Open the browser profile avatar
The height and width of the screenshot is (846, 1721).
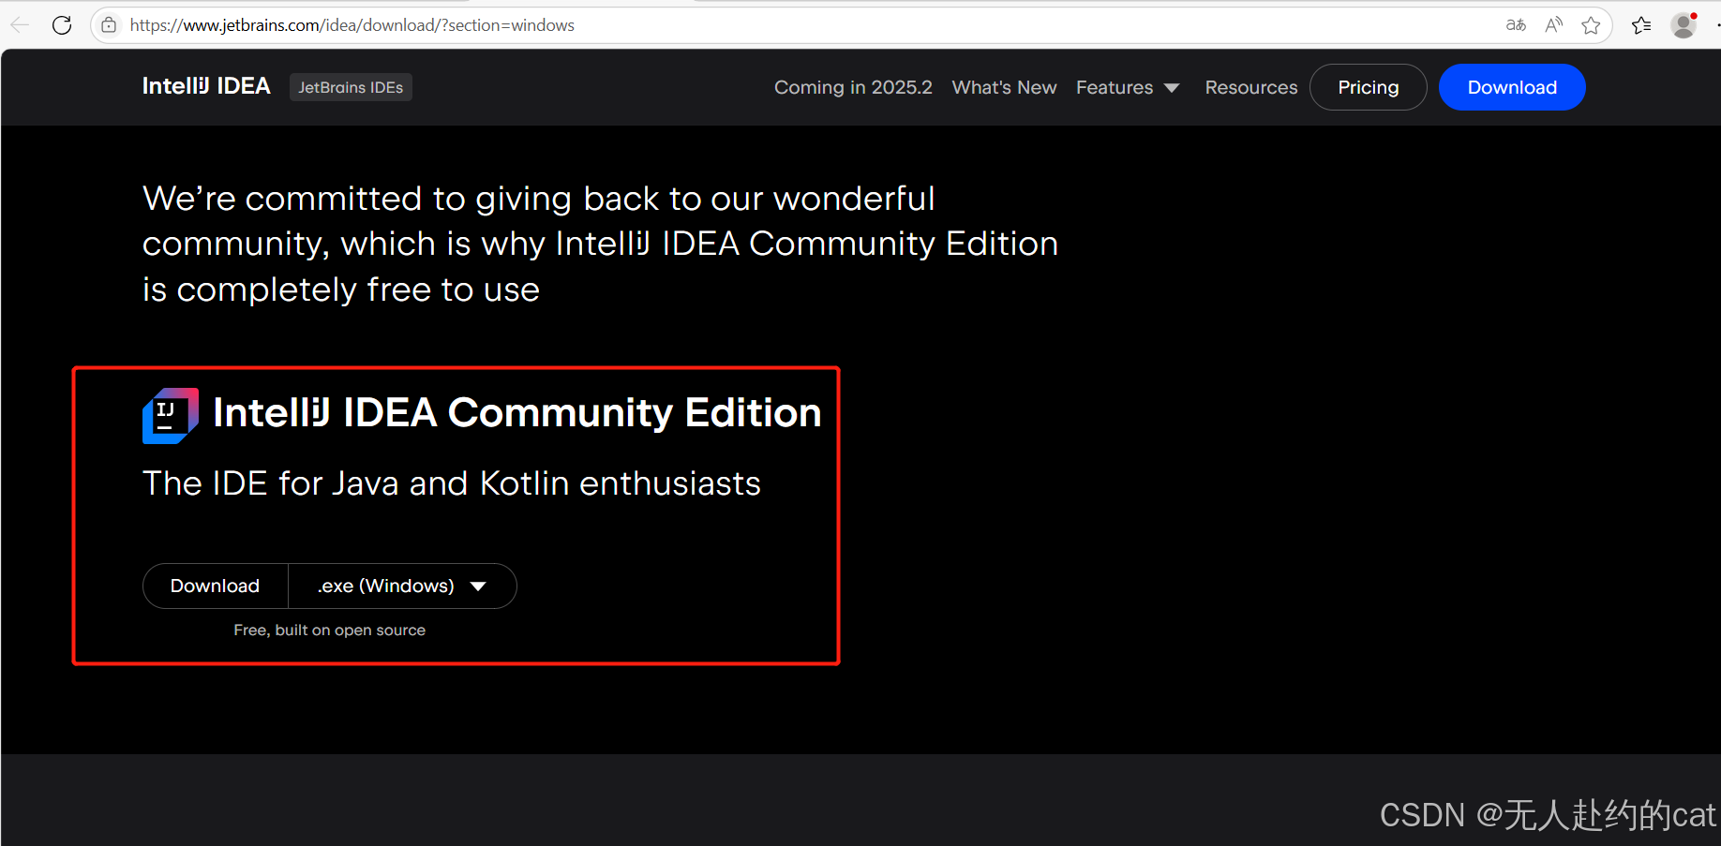(1684, 25)
